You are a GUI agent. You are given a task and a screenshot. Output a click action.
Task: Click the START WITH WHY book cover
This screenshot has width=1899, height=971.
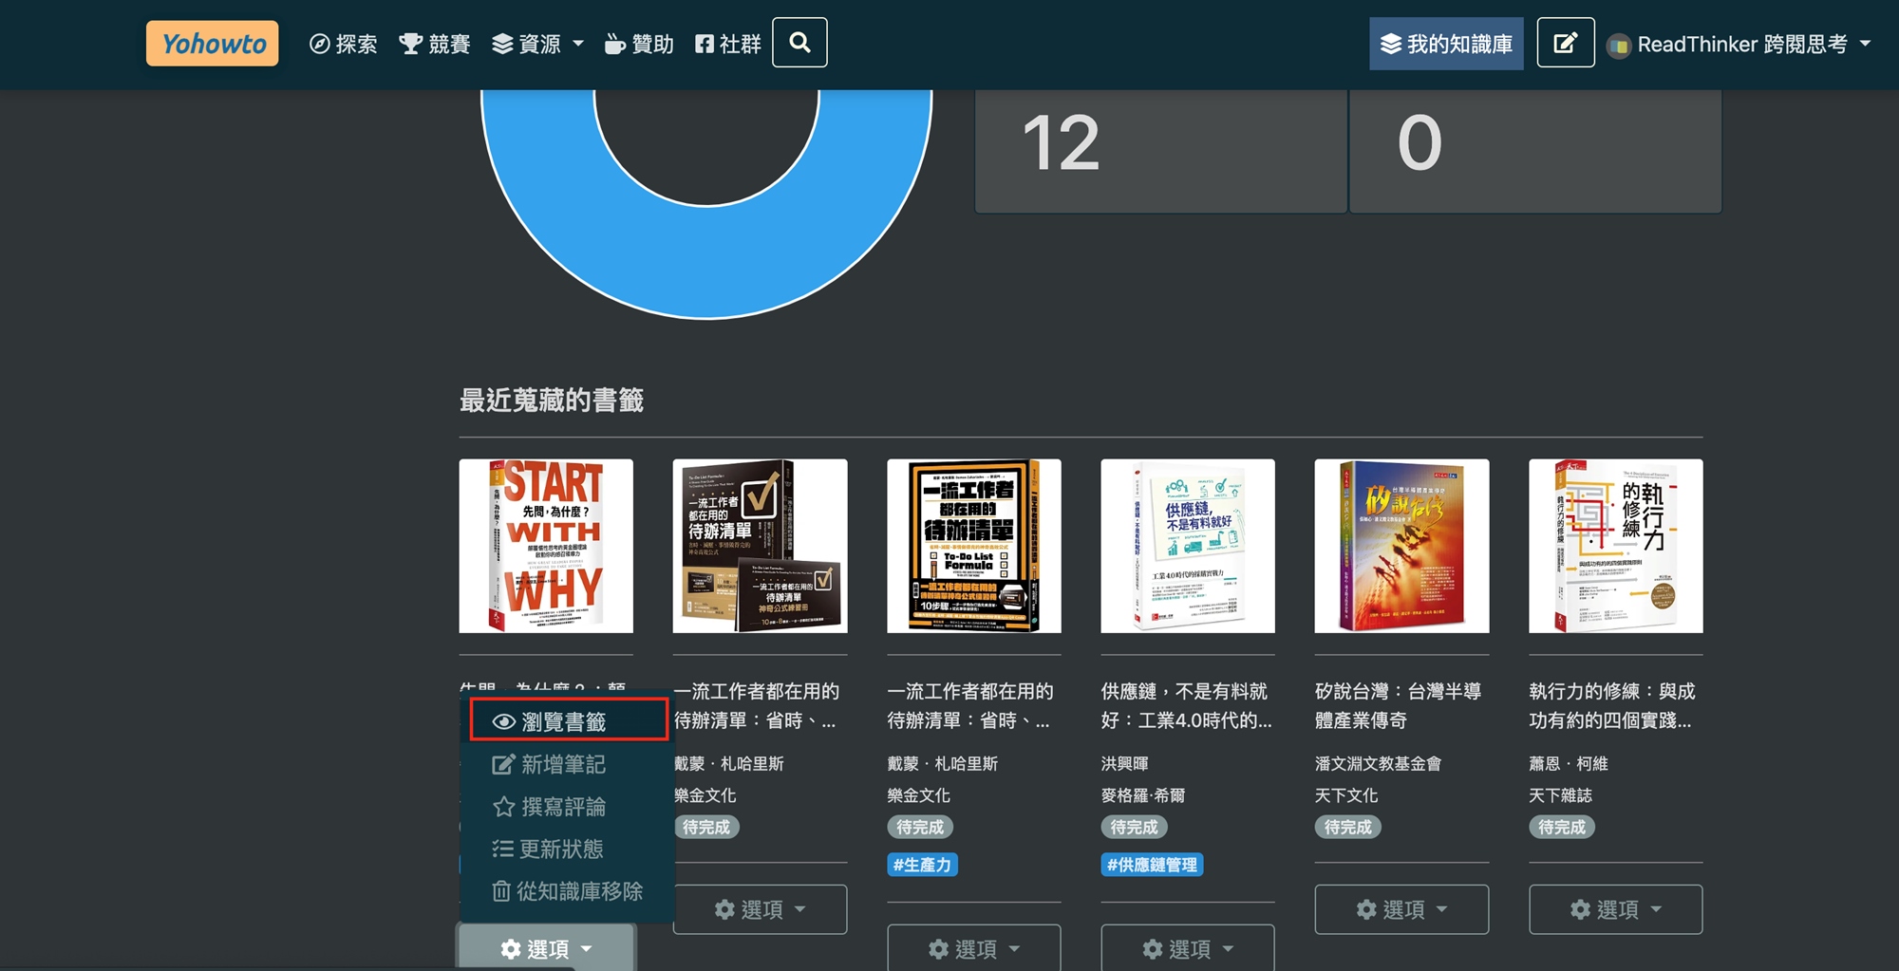click(x=546, y=546)
